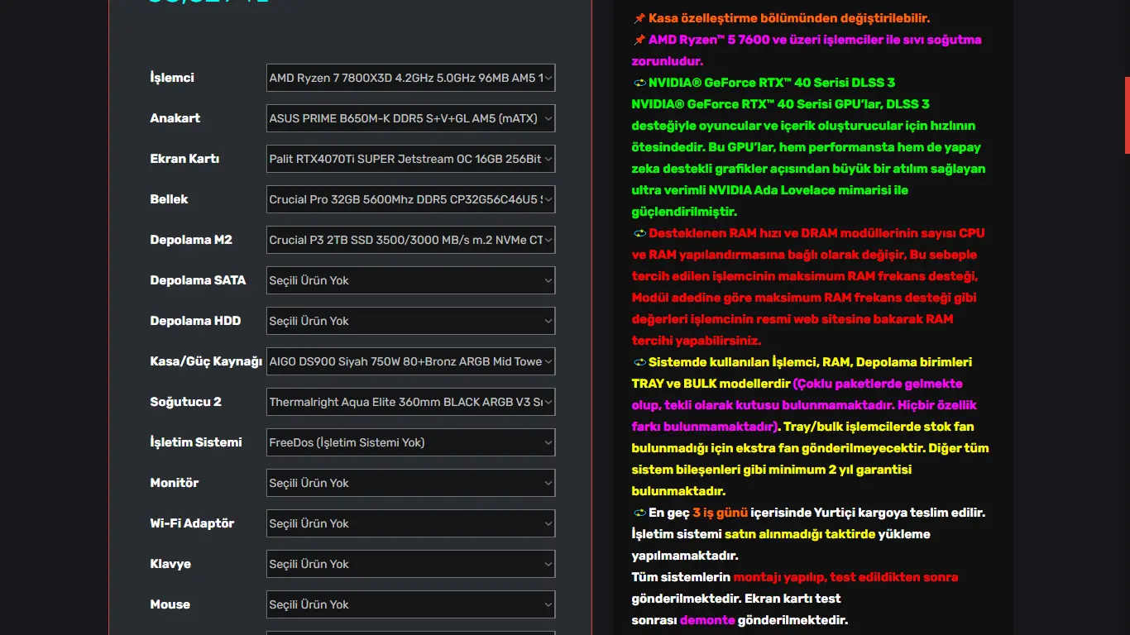This screenshot has width=1130, height=635.
Task: Open the Anakart motherboard dropdown
Action: click(410, 118)
